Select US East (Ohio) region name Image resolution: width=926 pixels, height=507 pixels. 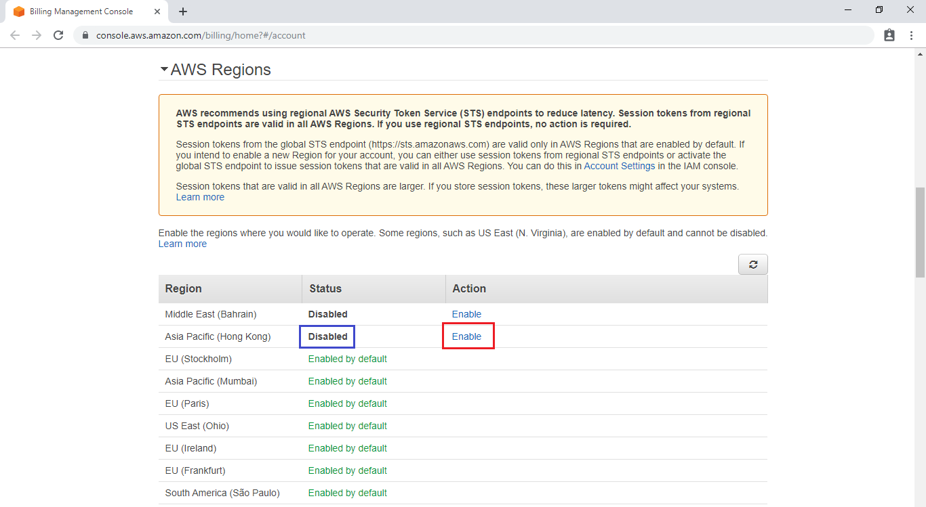(197, 426)
